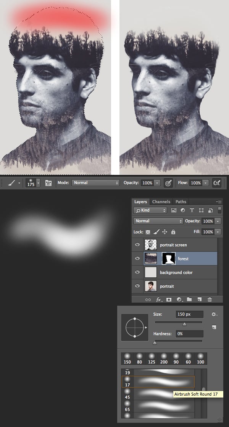Hide the background color layer

137,272
